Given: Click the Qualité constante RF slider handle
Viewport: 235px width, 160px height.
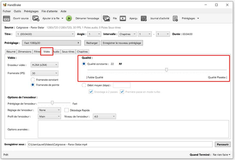Looking at the screenshot, I should [x=166, y=70].
